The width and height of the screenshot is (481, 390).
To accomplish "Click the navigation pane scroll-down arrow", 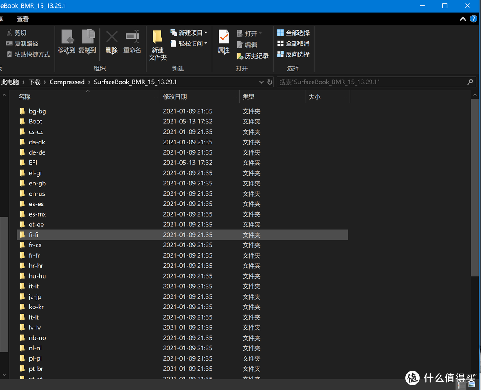I will click(4, 375).
